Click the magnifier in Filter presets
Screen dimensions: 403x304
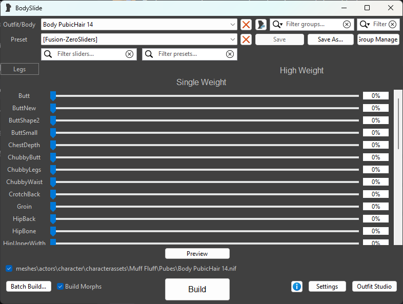click(x=149, y=54)
